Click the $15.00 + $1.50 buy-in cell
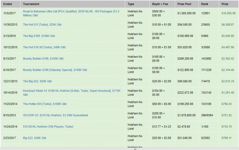 161,47
